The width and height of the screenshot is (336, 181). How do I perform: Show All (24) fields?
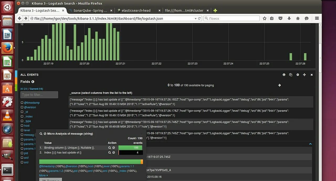[x=24, y=89]
